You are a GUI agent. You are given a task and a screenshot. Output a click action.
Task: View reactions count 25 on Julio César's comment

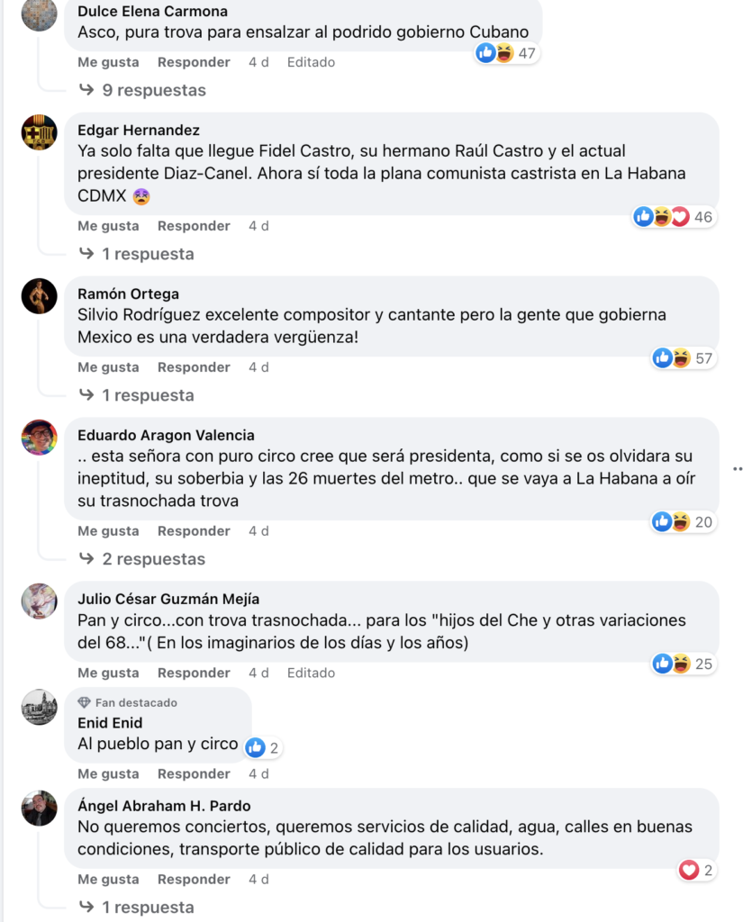(x=684, y=664)
